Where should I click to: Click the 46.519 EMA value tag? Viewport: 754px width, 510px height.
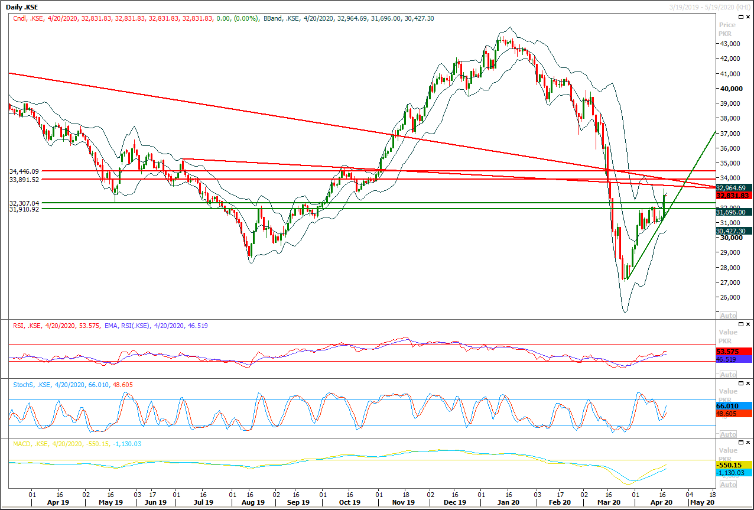point(733,359)
